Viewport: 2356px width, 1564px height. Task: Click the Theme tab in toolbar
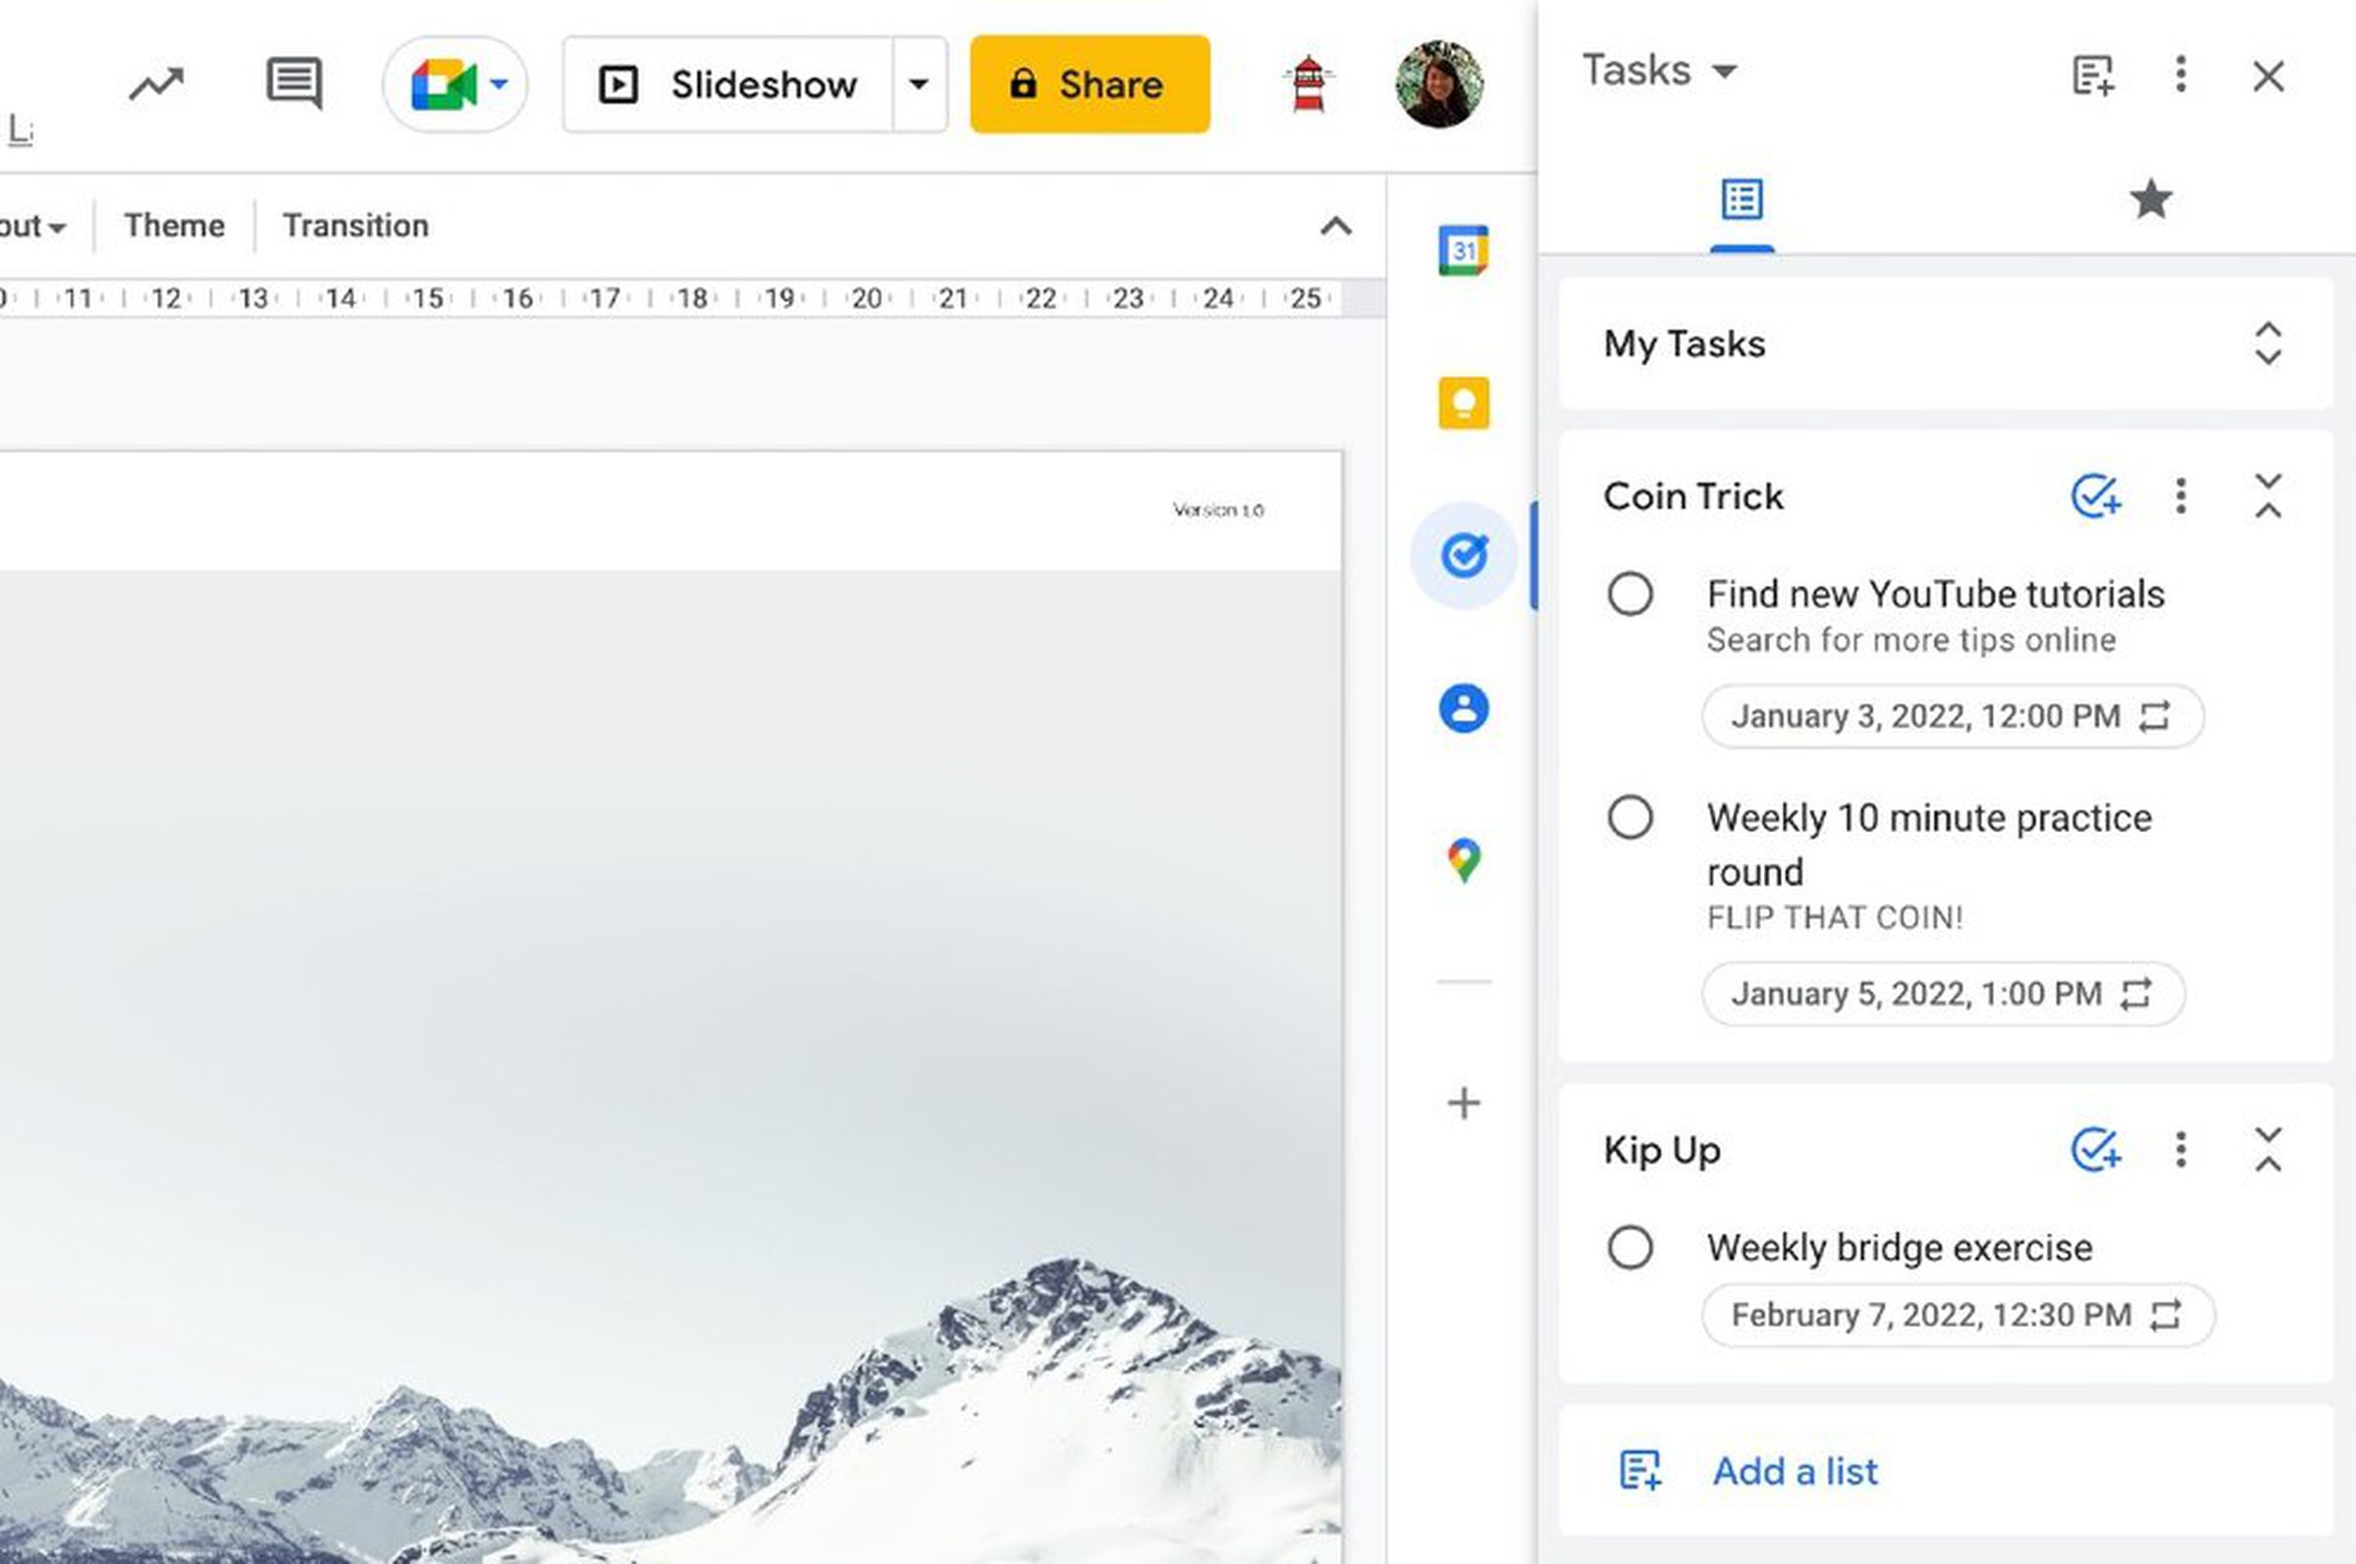pyautogui.click(x=175, y=225)
